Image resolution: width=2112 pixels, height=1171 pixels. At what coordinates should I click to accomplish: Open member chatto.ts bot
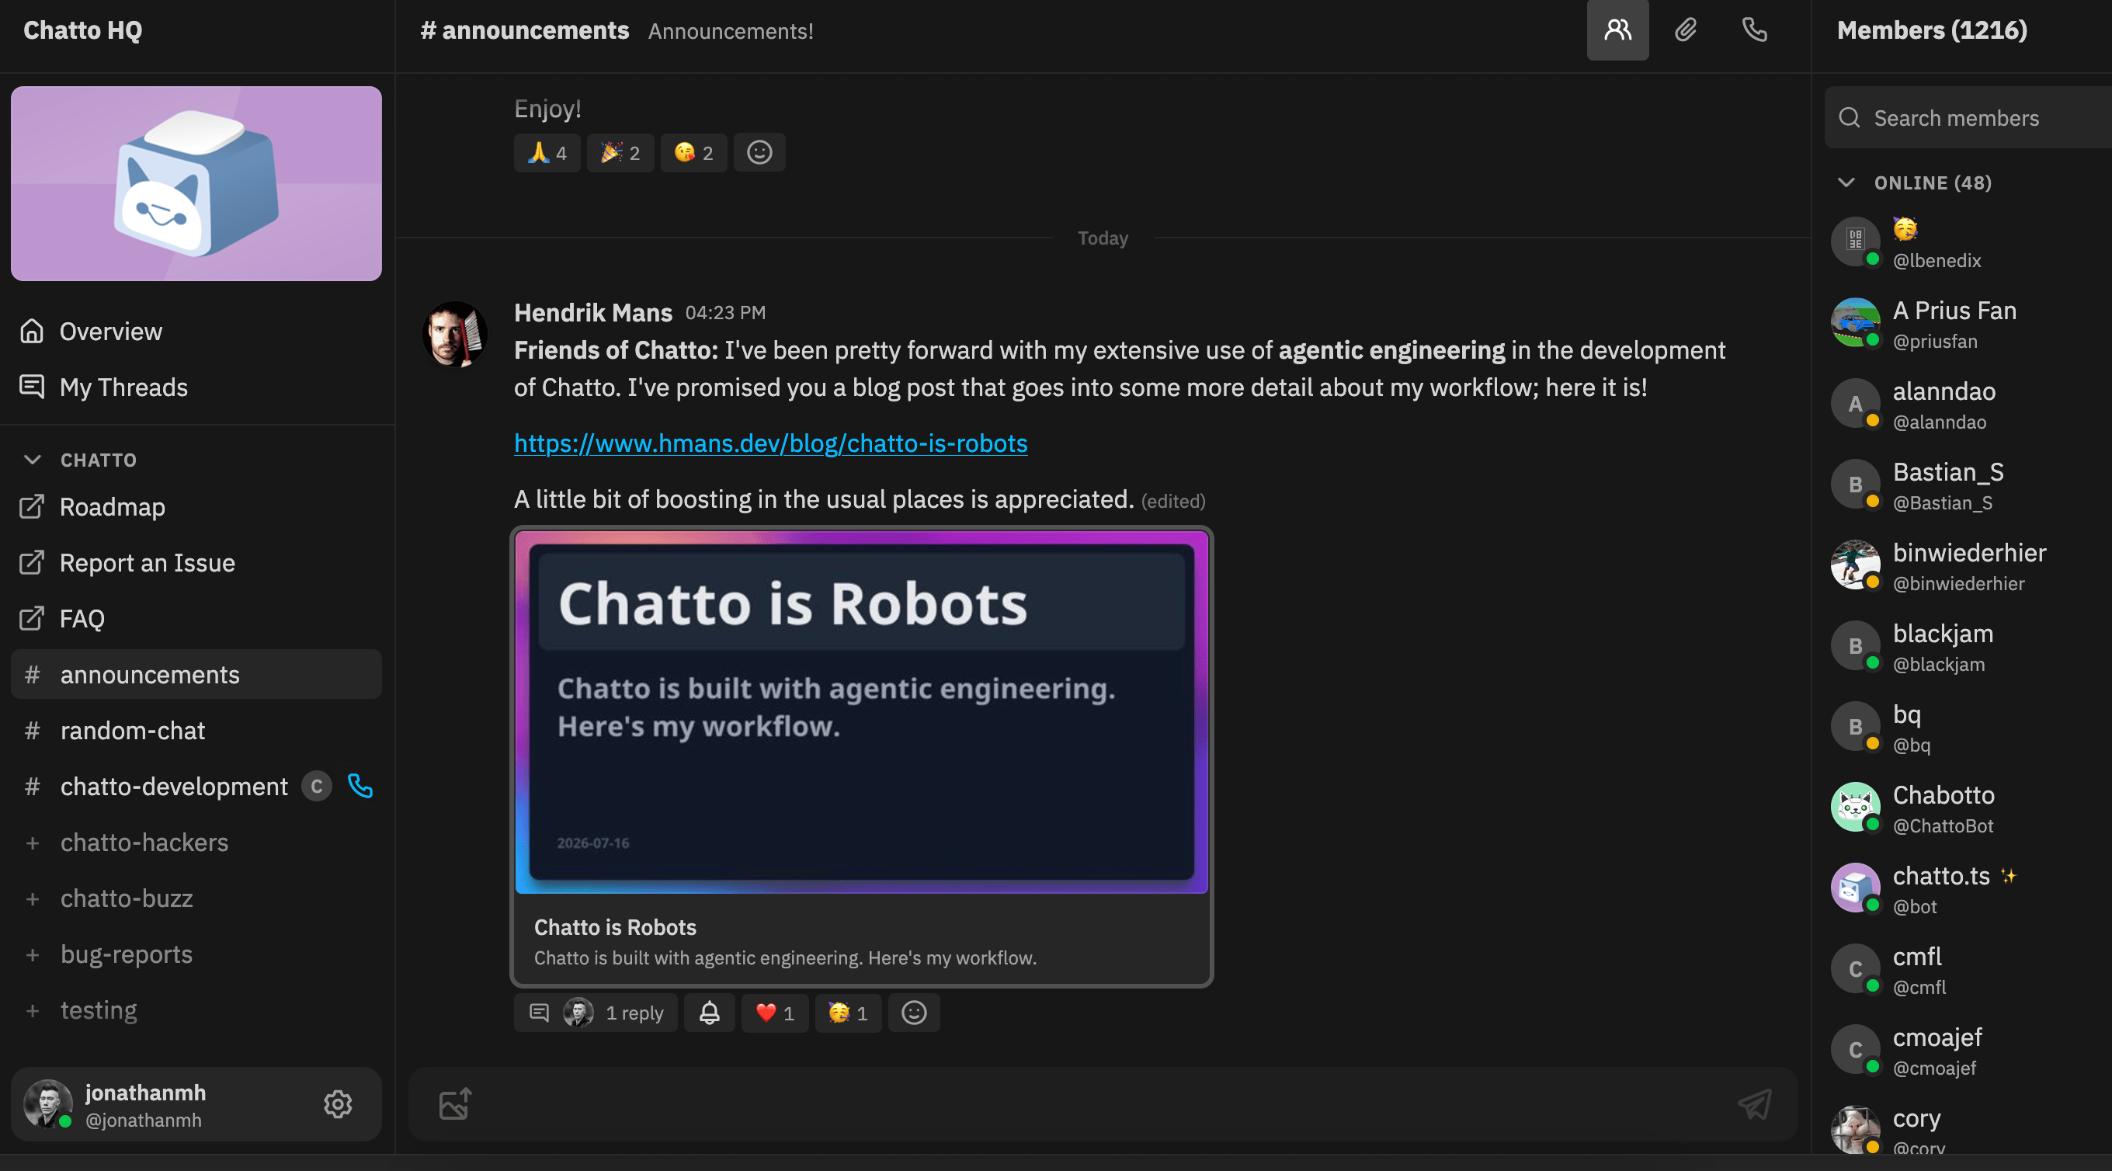tap(1968, 889)
